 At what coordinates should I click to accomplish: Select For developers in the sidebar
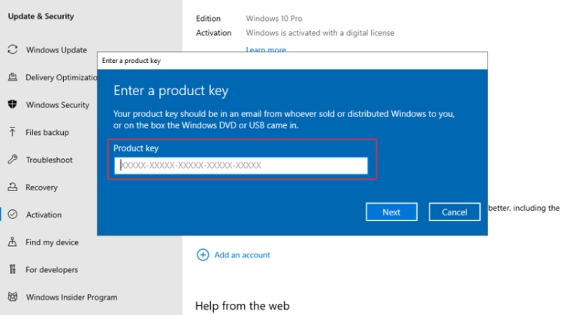pyautogui.click(x=52, y=269)
